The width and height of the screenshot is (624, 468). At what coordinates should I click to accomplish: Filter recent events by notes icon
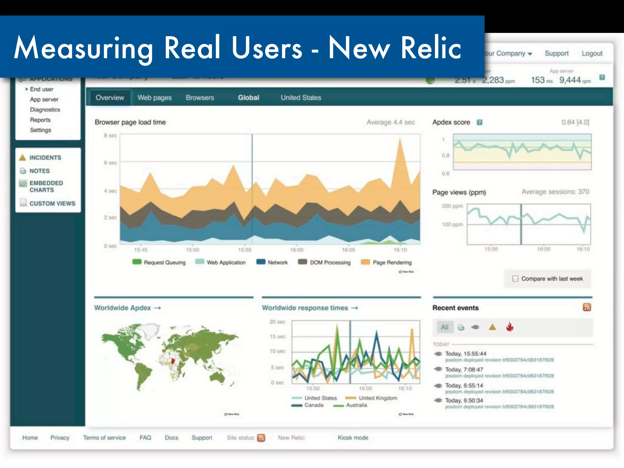[461, 327]
